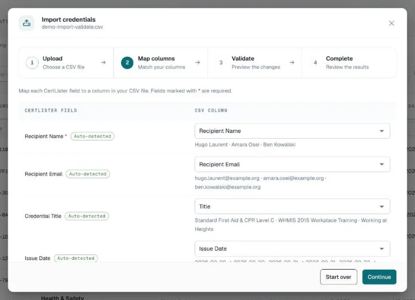The height and width of the screenshot is (300, 415).
Task: Click the Issue Date field label
Action: pyautogui.click(x=37, y=258)
